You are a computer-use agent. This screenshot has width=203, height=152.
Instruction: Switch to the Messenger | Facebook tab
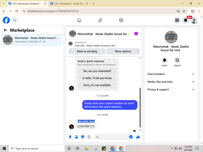point(26,4)
